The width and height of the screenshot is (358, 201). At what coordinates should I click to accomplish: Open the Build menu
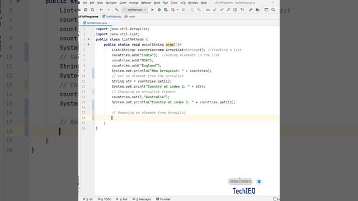[157, 3]
